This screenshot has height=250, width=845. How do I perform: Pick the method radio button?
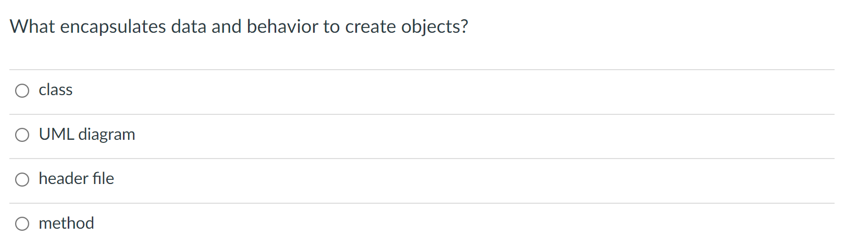(22, 224)
